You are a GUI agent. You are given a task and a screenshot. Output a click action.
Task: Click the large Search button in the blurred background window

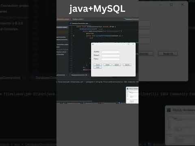coord(168,54)
